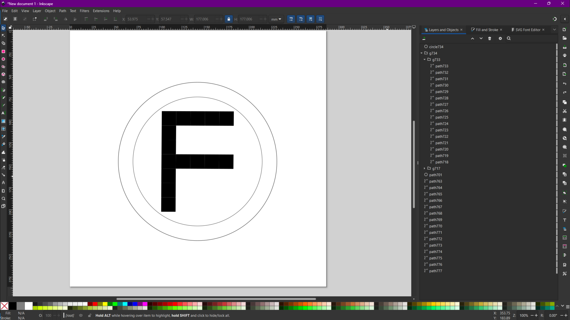The image size is (570, 320).
Task: Add new layer icon in Layers panel
Action: pos(424,39)
